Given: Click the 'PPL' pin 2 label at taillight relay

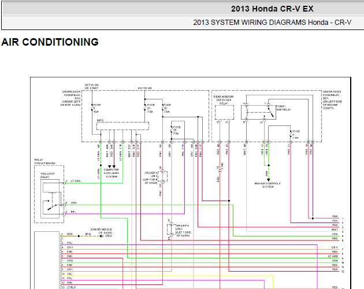Looking at the screenshot, I should tap(73, 212).
